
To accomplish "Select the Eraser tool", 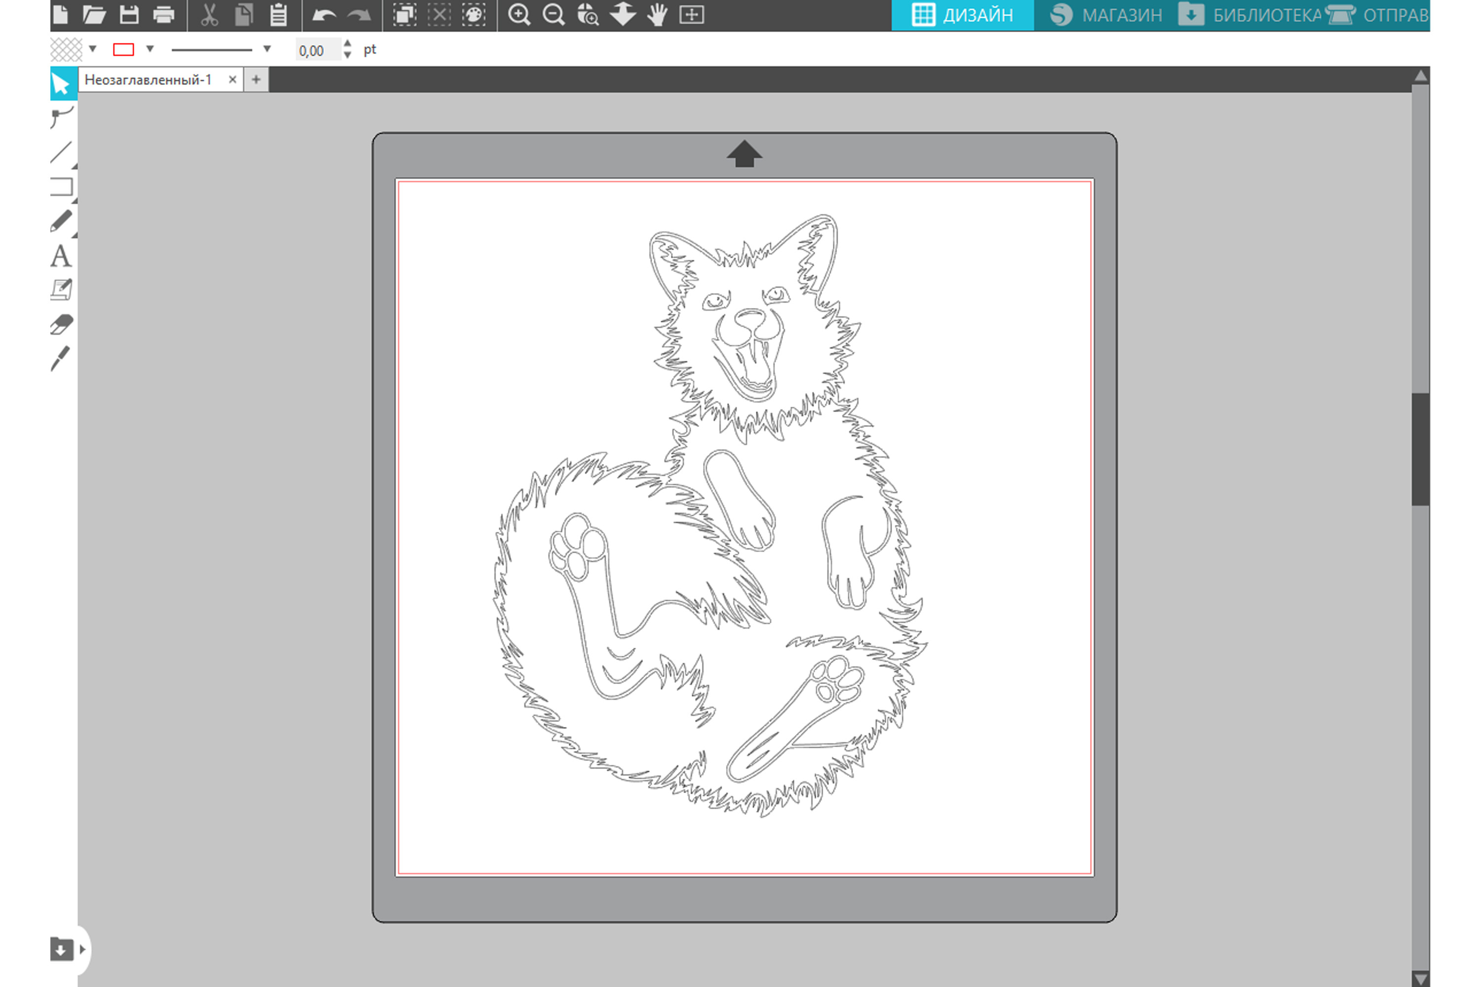I will tap(62, 325).
